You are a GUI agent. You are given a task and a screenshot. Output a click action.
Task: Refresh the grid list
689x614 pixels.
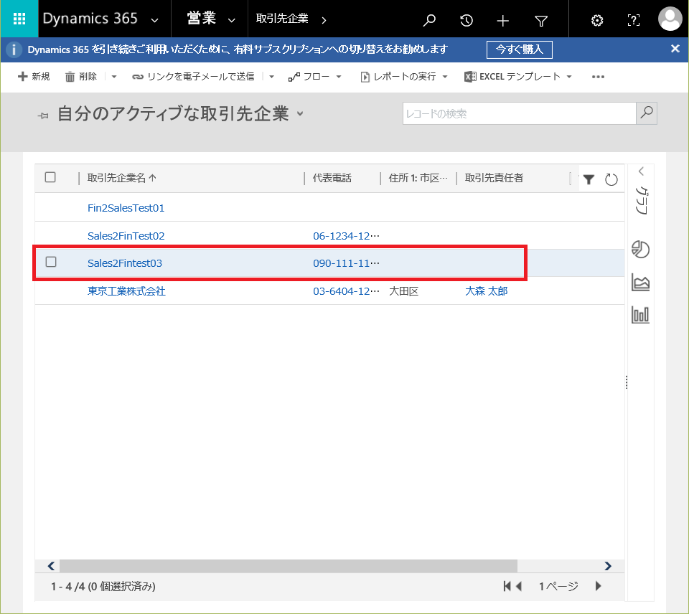[611, 179]
